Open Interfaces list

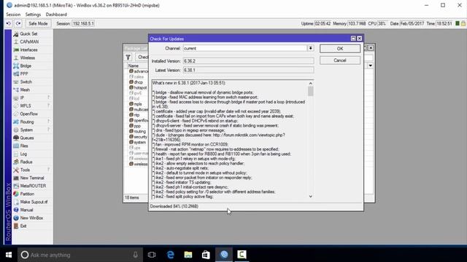pyautogui.click(x=28, y=50)
